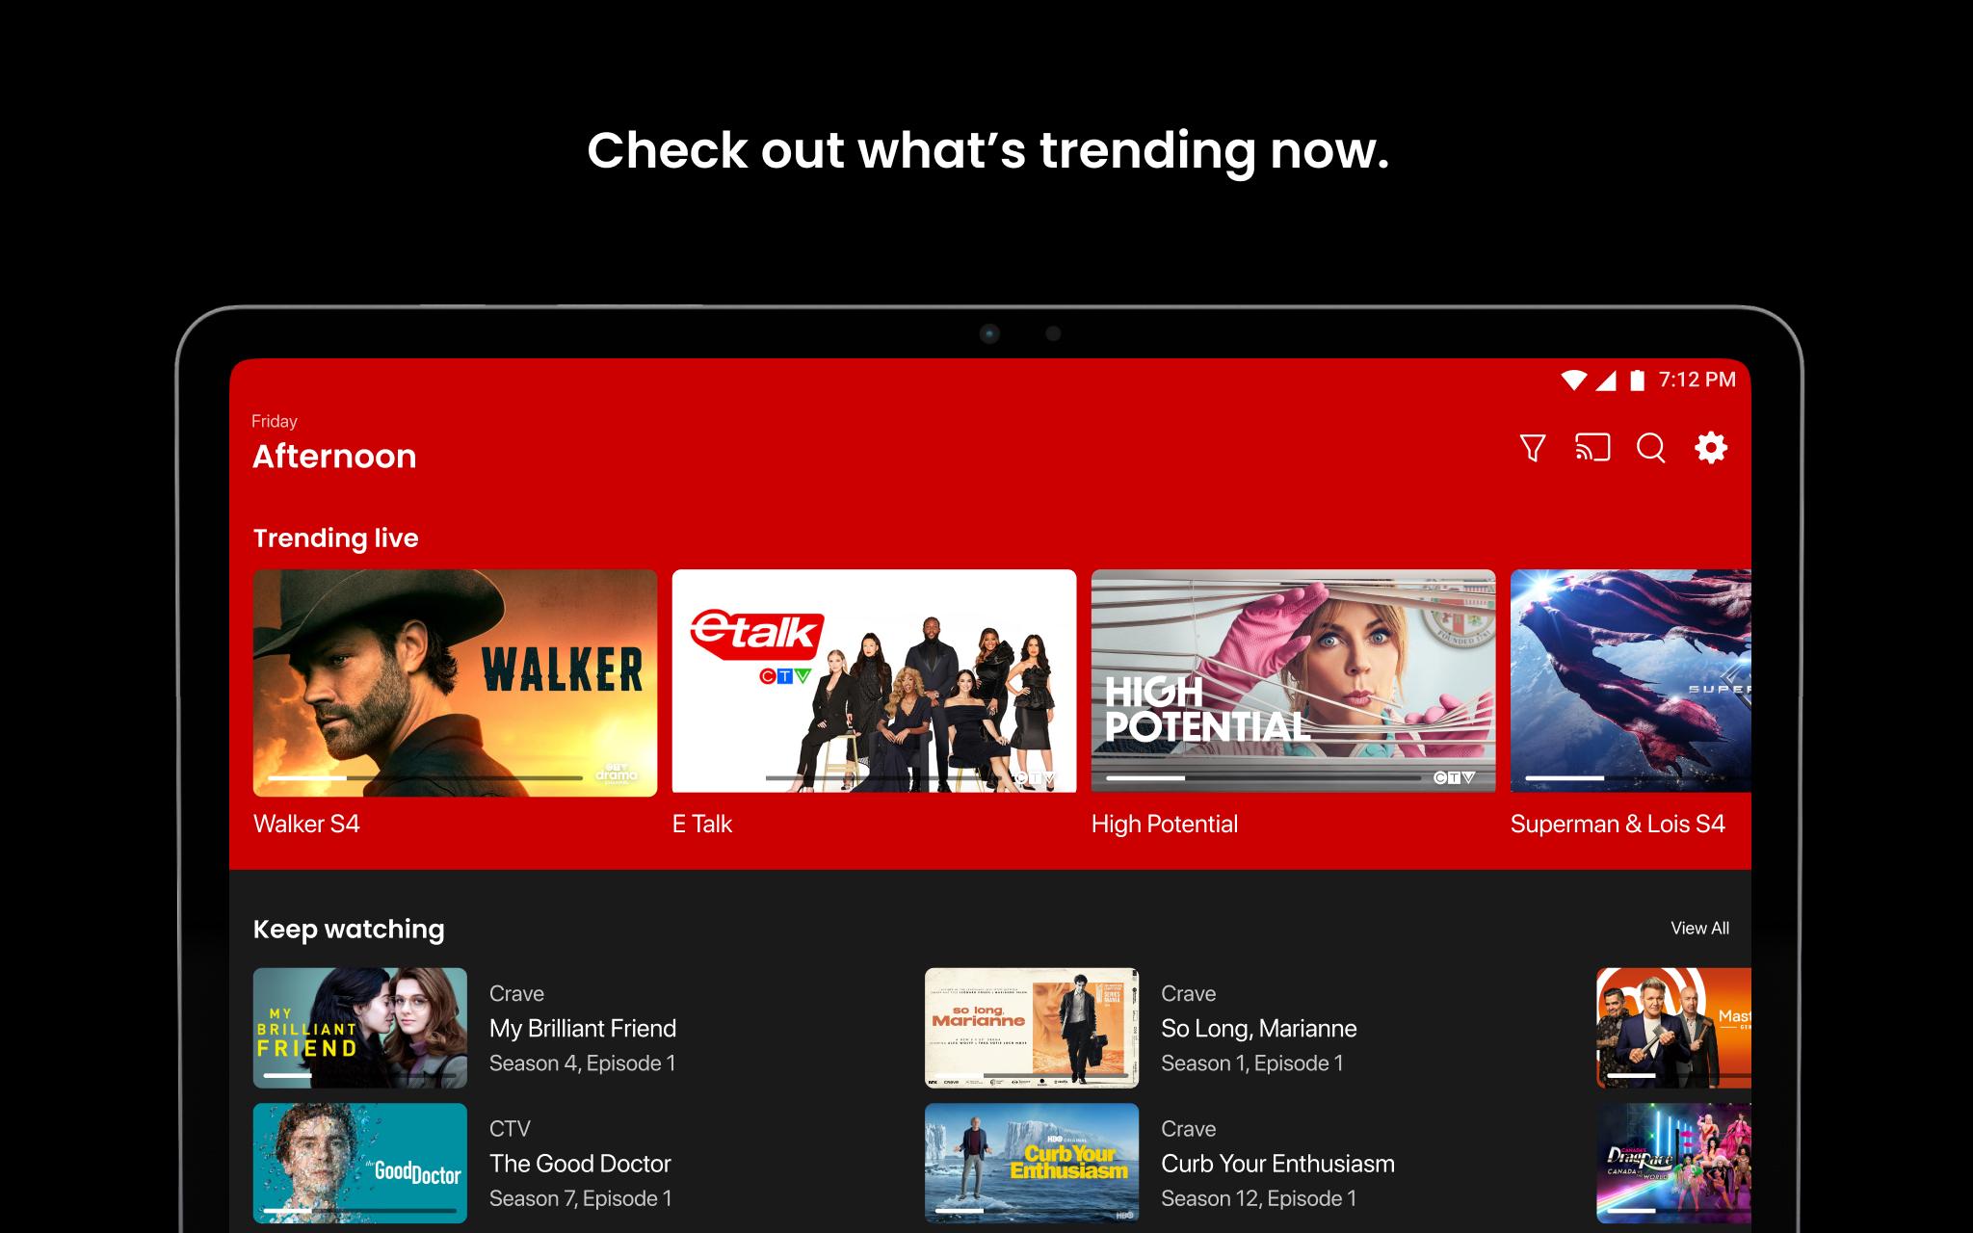The width and height of the screenshot is (1973, 1233).
Task: Resume So Long, Marianne thumbnail
Action: 1032,1028
